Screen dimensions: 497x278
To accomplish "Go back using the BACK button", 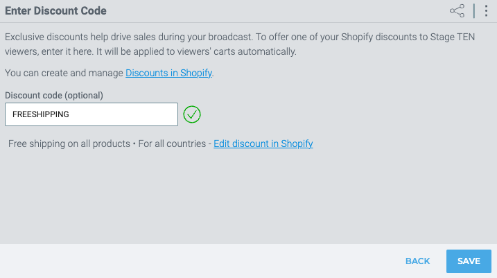I will click(417, 261).
